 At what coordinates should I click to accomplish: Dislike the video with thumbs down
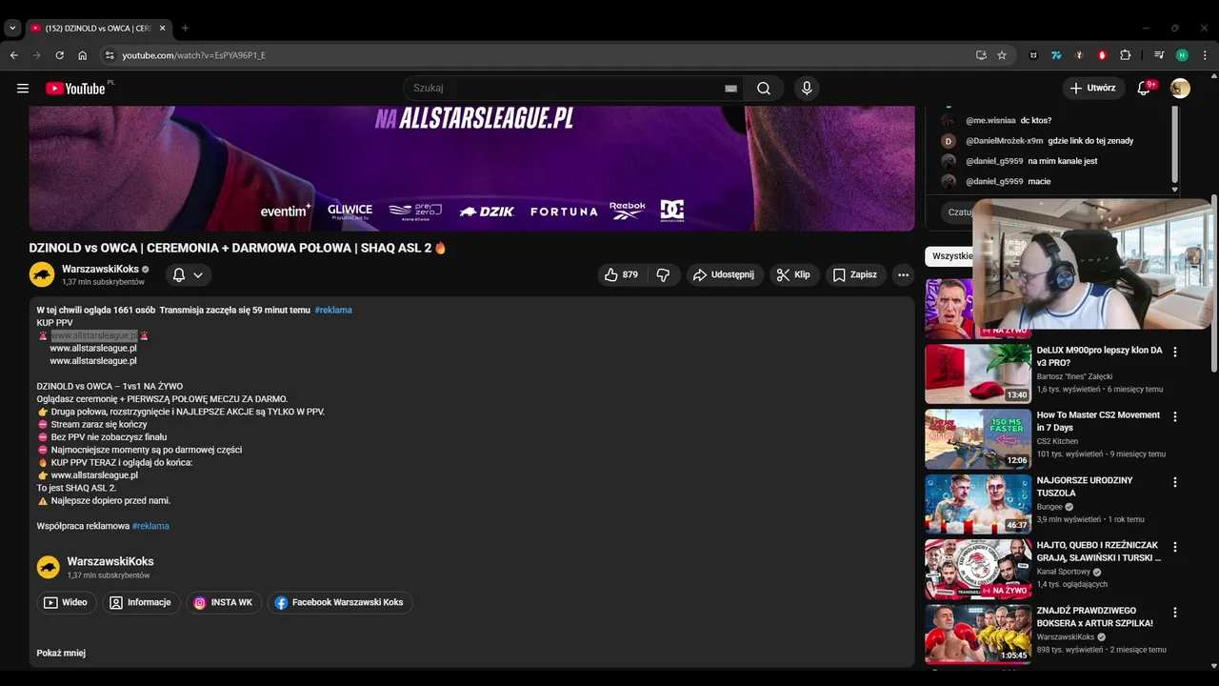click(x=664, y=274)
